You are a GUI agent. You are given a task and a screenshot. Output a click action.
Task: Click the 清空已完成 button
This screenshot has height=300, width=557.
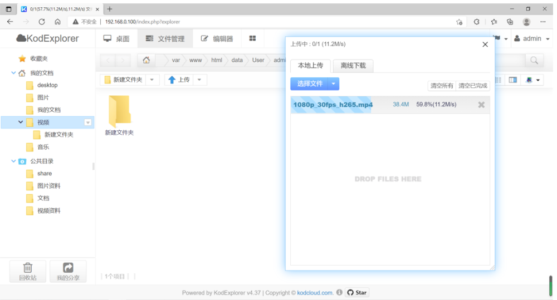tap(472, 86)
